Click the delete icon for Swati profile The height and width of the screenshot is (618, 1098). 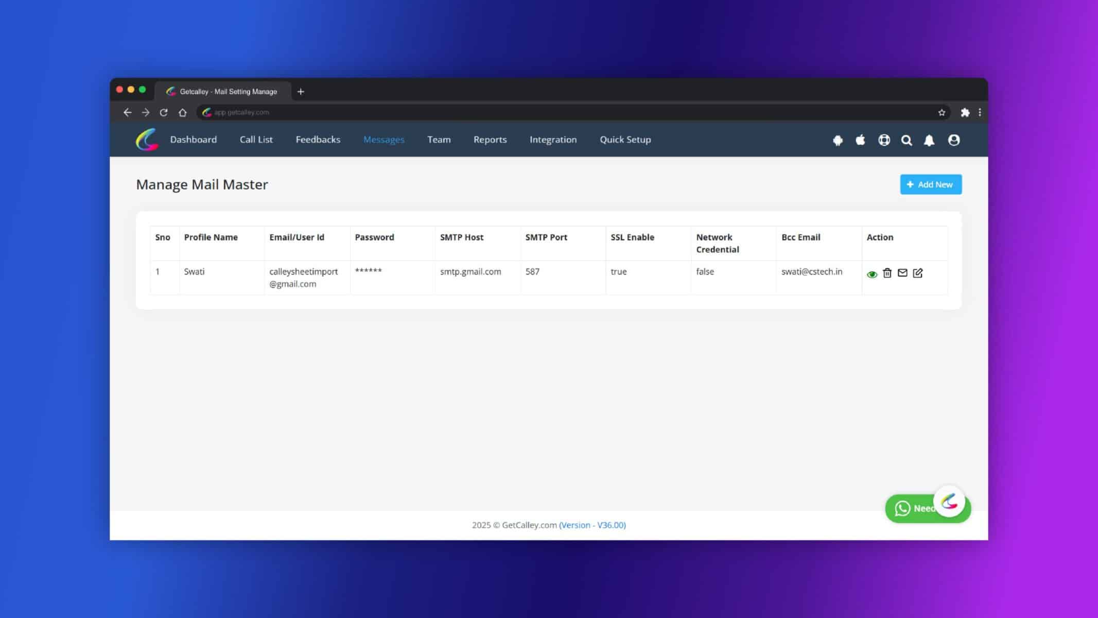point(887,272)
